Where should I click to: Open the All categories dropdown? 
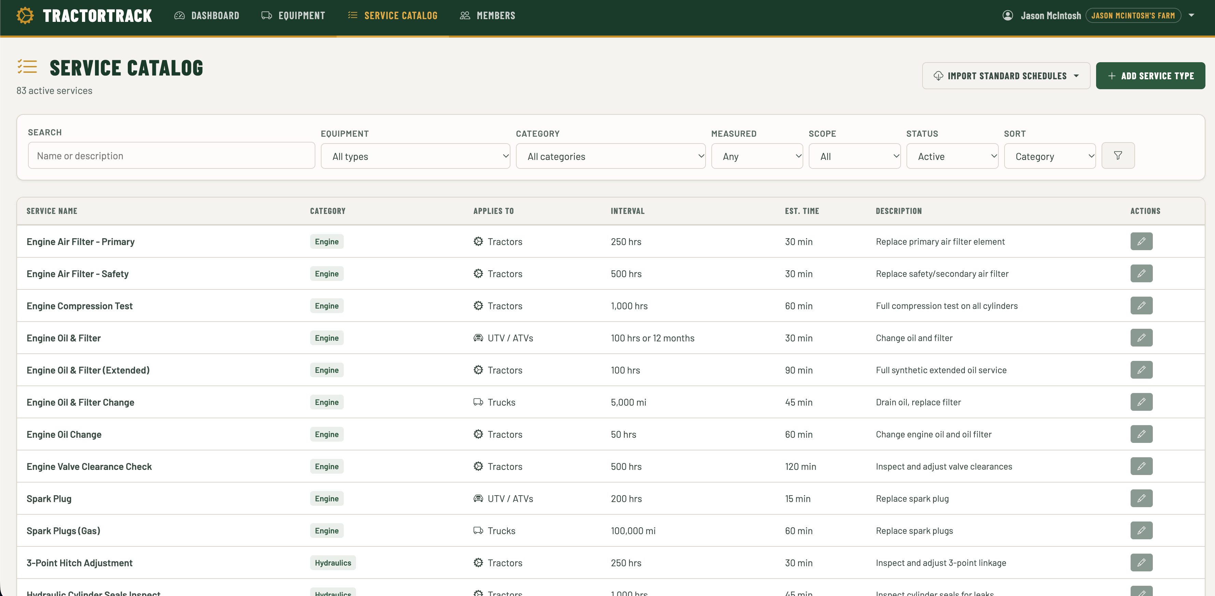pos(610,156)
